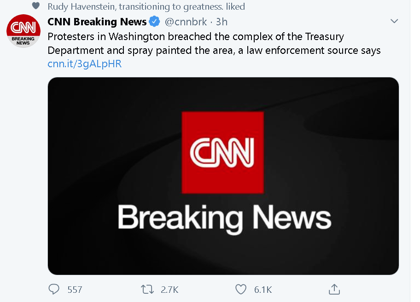Click the 3h timestamp
The width and height of the screenshot is (420, 302).
222,22
